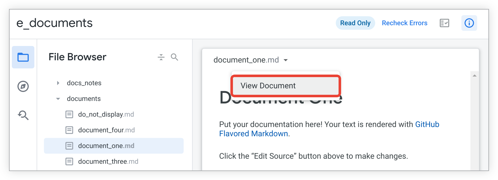Click the file icon next to do_not_display.md
The height and width of the screenshot is (180, 498).
coord(69,114)
